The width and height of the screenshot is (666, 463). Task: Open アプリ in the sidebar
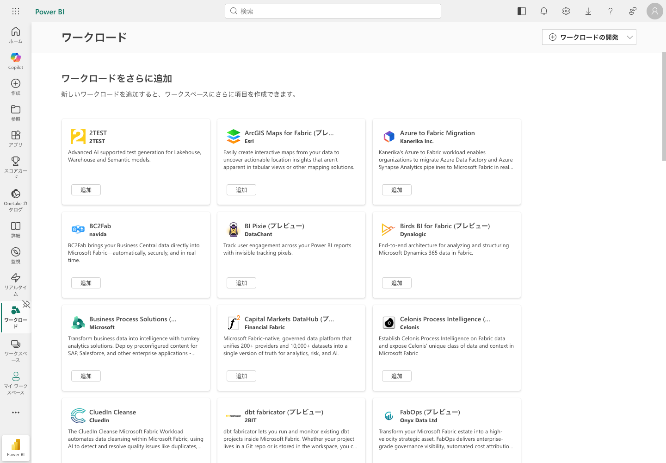pos(16,138)
